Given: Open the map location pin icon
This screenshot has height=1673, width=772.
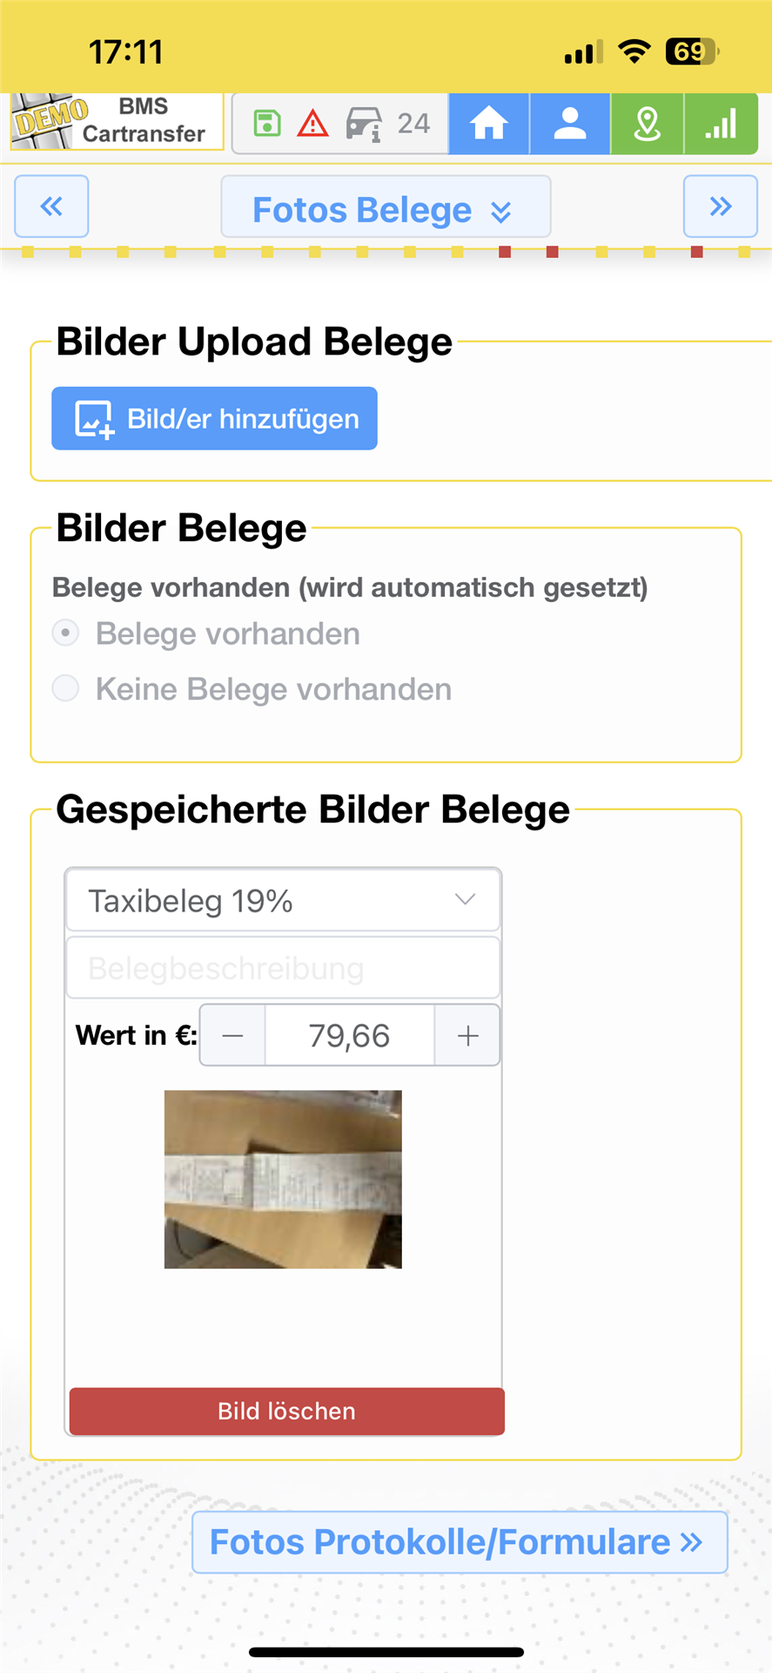Looking at the screenshot, I should (647, 124).
